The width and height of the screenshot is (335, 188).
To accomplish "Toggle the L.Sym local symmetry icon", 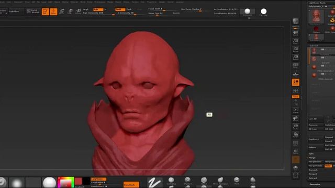I will tap(295, 91).
